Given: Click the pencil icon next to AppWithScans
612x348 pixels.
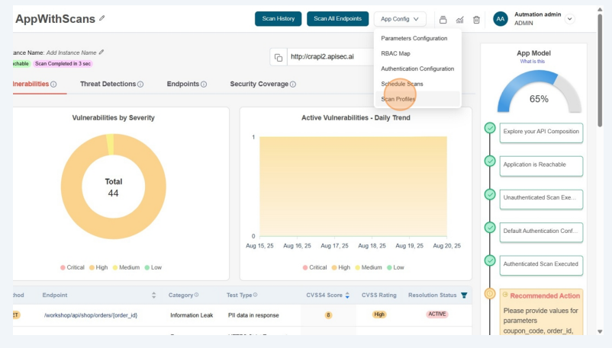Looking at the screenshot, I should click(102, 18).
